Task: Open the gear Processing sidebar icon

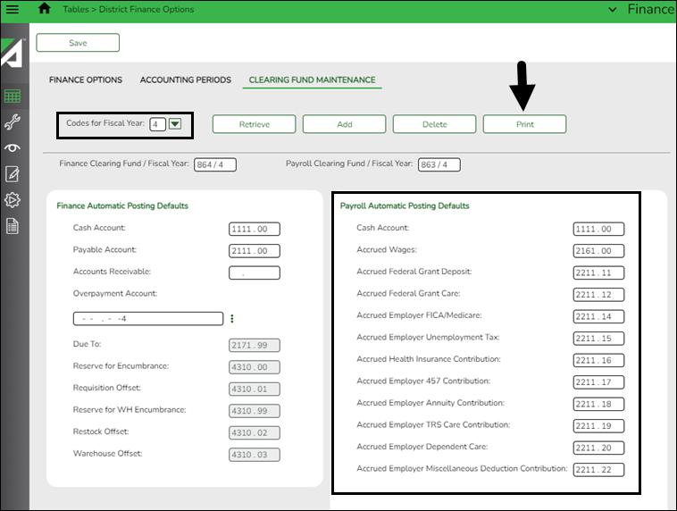Action: (x=13, y=199)
